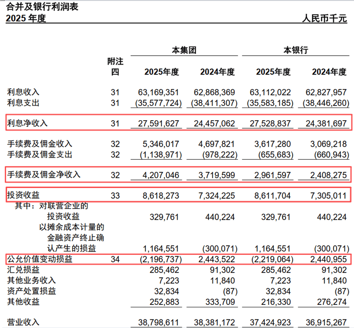Image resolution: width=354 pixels, height=328 pixels.
Task: Click the 利息支出 row label
Action: (x=23, y=103)
